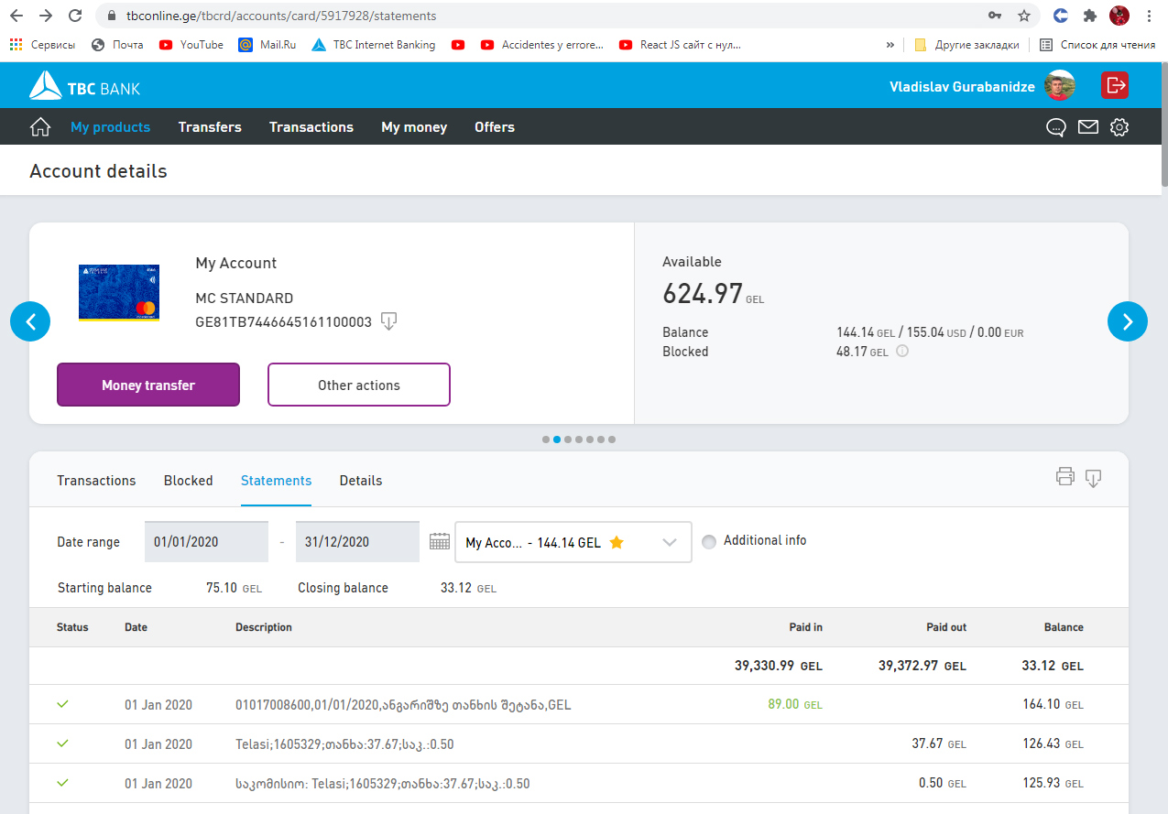Viewport: 1168px width, 814px height.
Task: Go to previous account card arrow
Action: click(x=30, y=321)
